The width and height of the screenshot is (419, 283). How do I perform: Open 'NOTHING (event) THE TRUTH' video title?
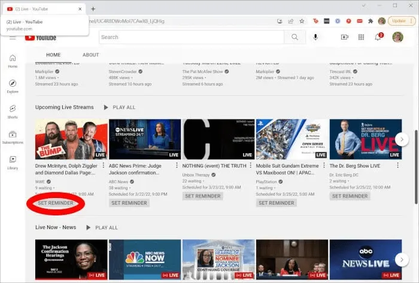point(214,166)
